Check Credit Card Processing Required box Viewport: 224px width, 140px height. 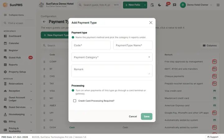coord(75,101)
